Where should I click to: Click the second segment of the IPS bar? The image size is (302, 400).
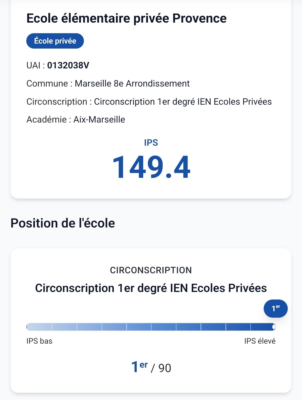[x=64, y=327]
